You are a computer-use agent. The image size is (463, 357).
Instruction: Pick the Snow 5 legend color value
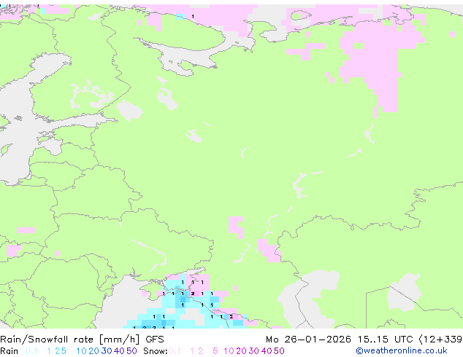point(215,351)
